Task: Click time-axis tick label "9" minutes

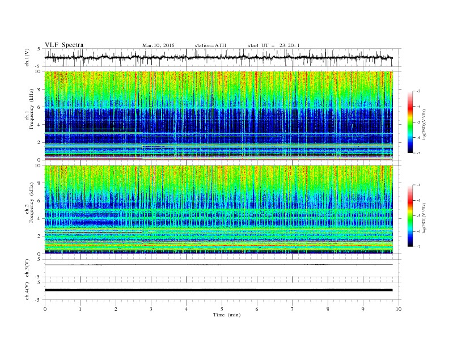Action: coord(363,309)
